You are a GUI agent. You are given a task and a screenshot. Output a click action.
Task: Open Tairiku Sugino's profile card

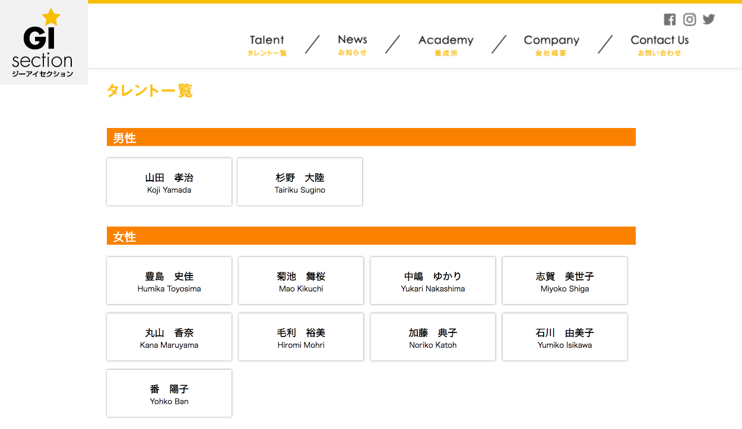(300, 183)
